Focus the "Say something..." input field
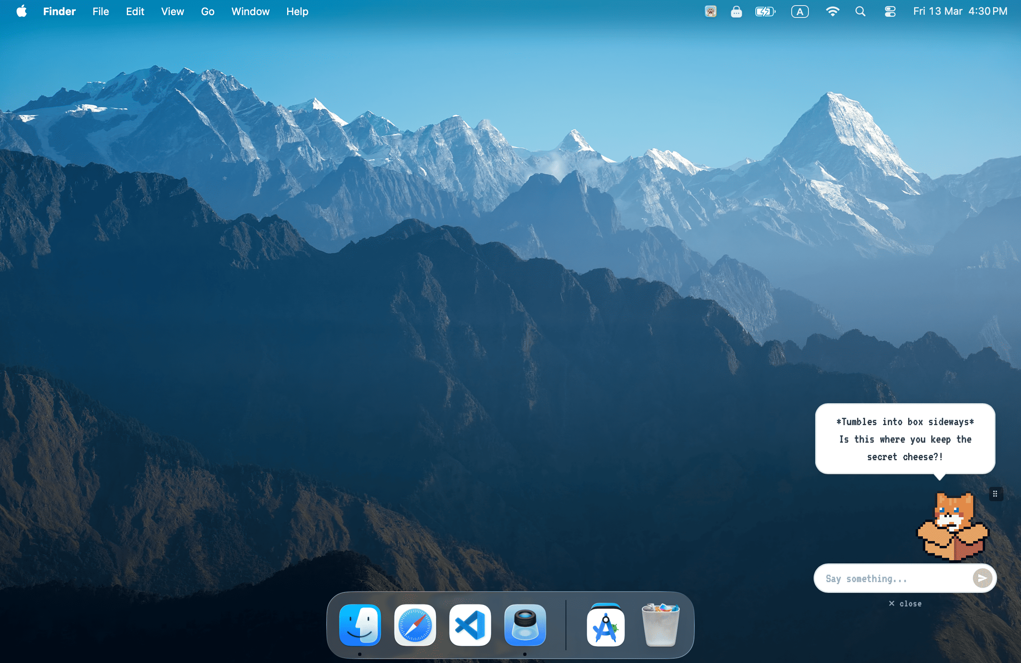 point(892,579)
